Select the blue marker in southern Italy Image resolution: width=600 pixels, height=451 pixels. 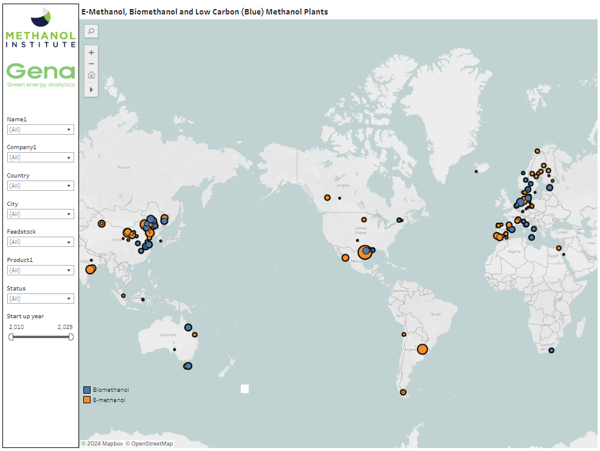pos(532,237)
